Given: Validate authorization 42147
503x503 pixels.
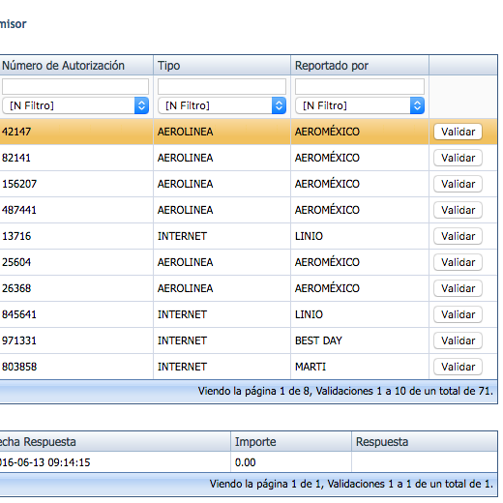Looking at the screenshot, I should 458,132.
